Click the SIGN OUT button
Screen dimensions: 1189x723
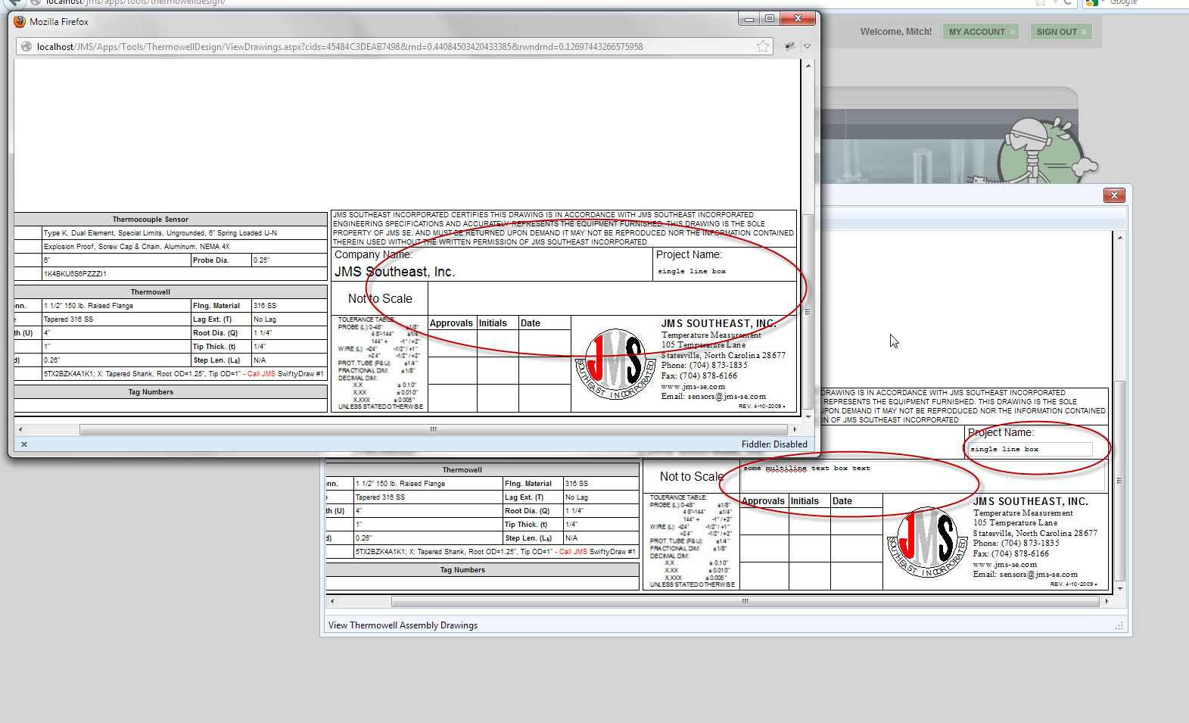(1060, 32)
